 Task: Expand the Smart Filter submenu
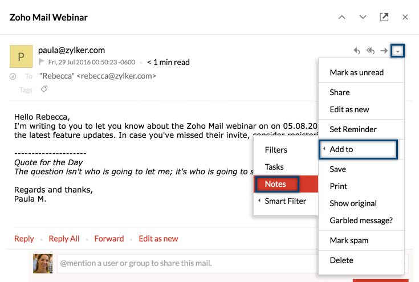tap(286, 201)
